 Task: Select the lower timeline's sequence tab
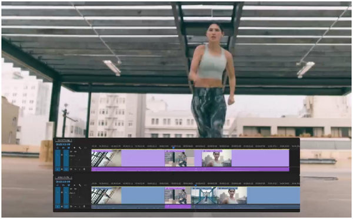[x=64, y=177]
